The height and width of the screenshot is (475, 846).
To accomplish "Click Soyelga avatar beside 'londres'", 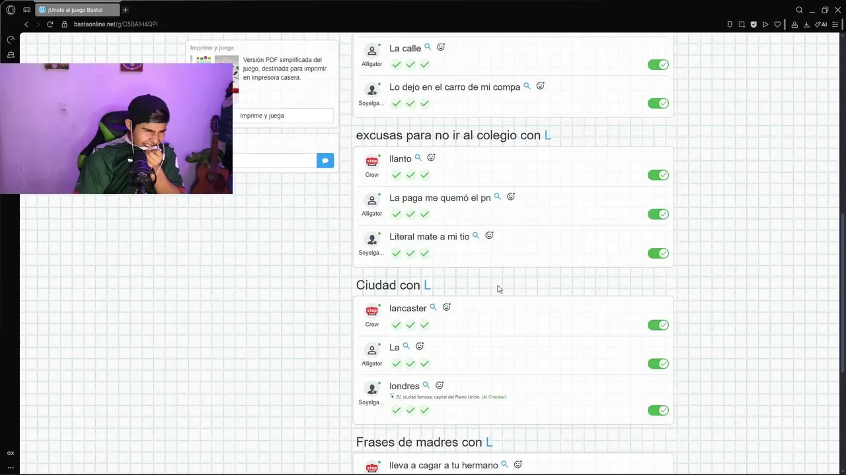I will tap(371, 389).
